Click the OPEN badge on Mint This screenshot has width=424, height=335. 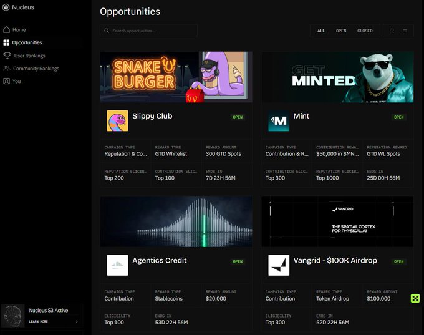click(x=399, y=117)
